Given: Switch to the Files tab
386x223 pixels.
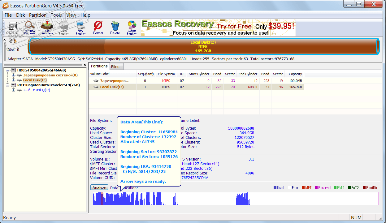Looking at the screenshot, I should coord(115,66).
